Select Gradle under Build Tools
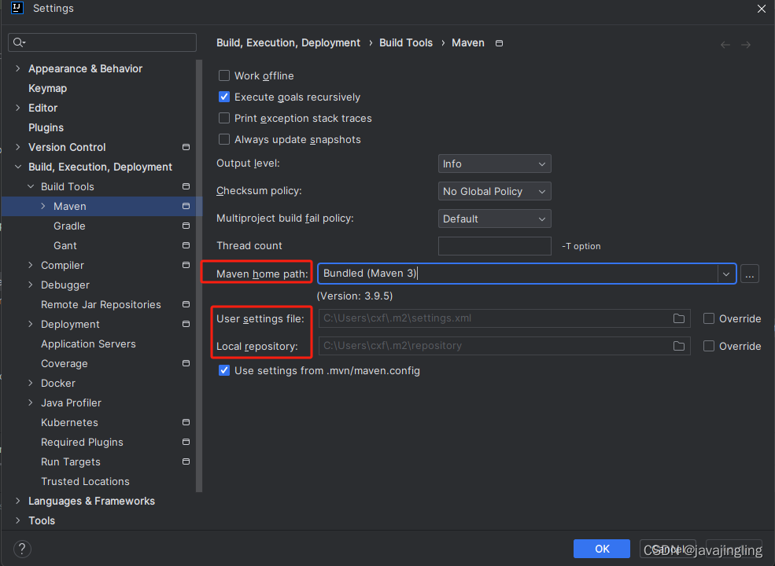Image resolution: width=775 pixels, height=566 pixels. pos(69,226)
